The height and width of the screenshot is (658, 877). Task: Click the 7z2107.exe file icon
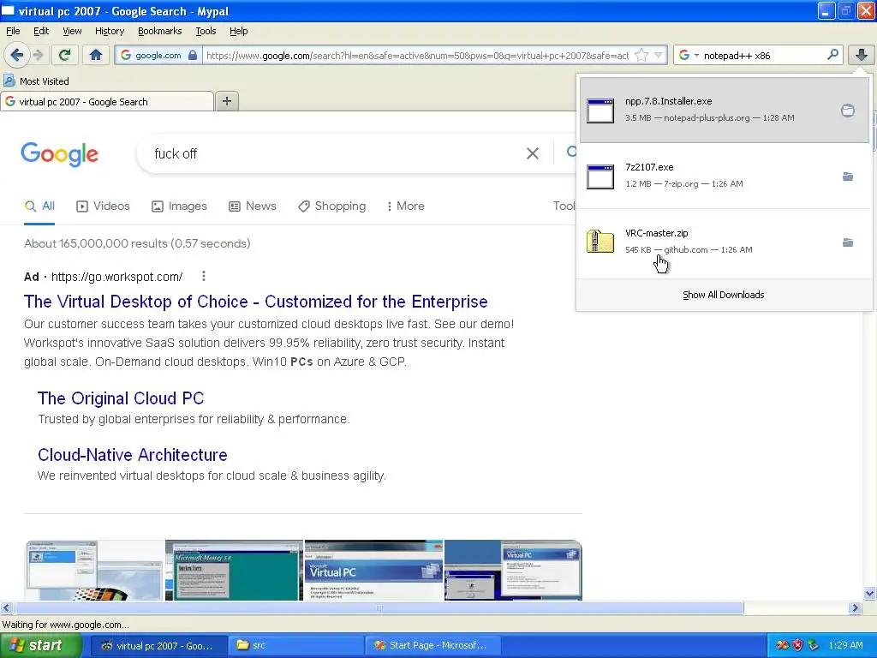(600, 176)
